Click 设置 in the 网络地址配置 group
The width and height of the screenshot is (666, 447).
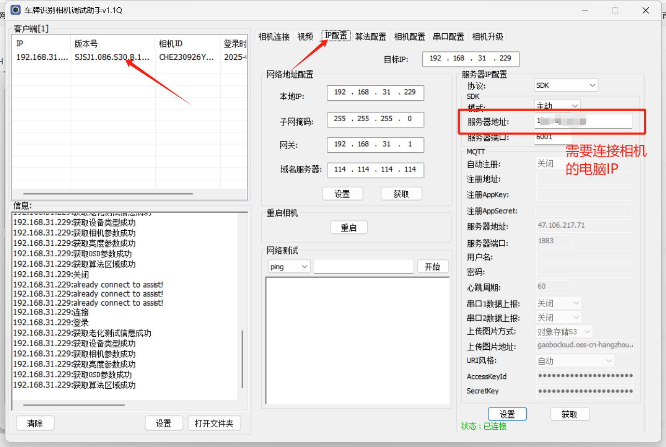(342, 194)
